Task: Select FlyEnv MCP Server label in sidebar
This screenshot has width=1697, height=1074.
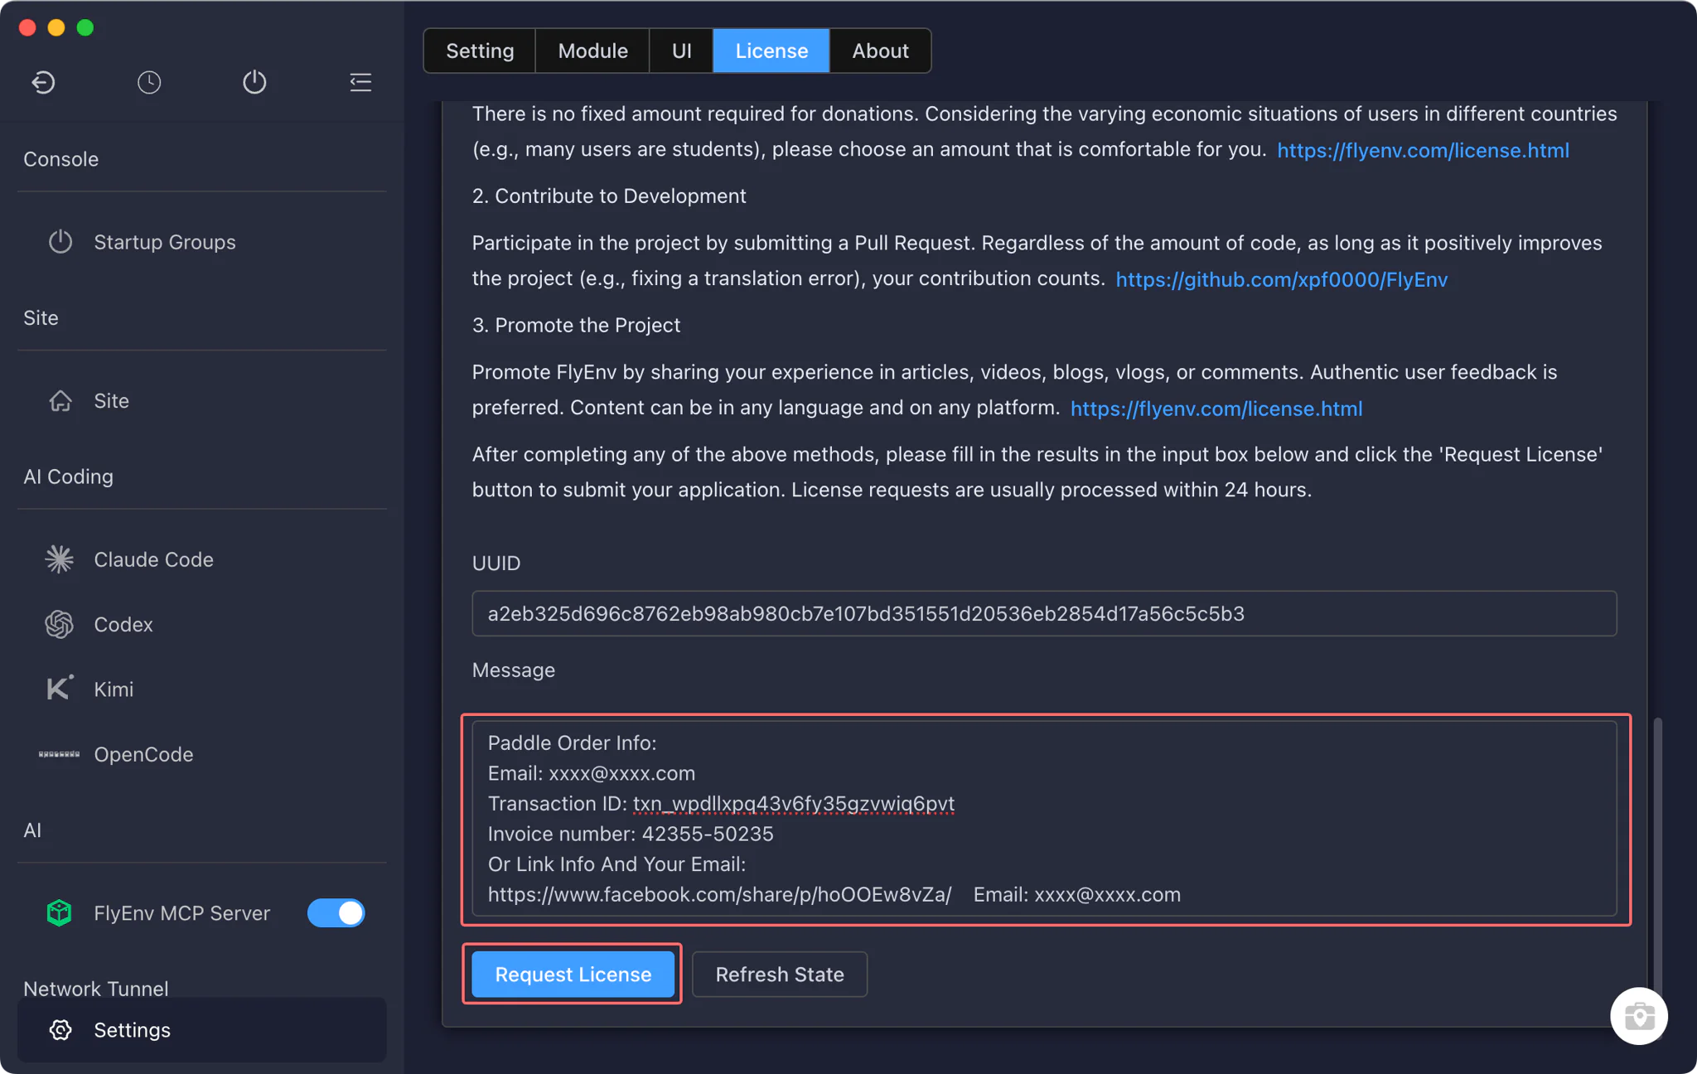Action: (181, 913)
